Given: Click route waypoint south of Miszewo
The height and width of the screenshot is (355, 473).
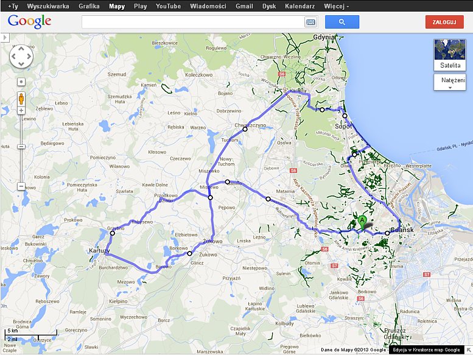Looking at the screenshot, I should click(210, 197).
